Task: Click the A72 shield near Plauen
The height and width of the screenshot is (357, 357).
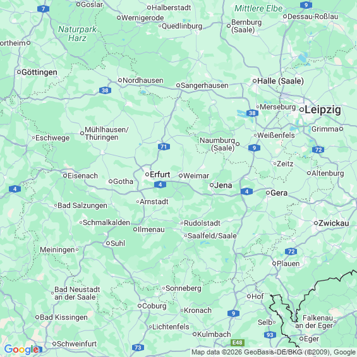Action: coord(291,251)
